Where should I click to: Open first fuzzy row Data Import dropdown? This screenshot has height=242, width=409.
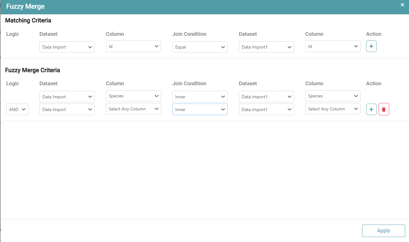(x=67, y=97)
